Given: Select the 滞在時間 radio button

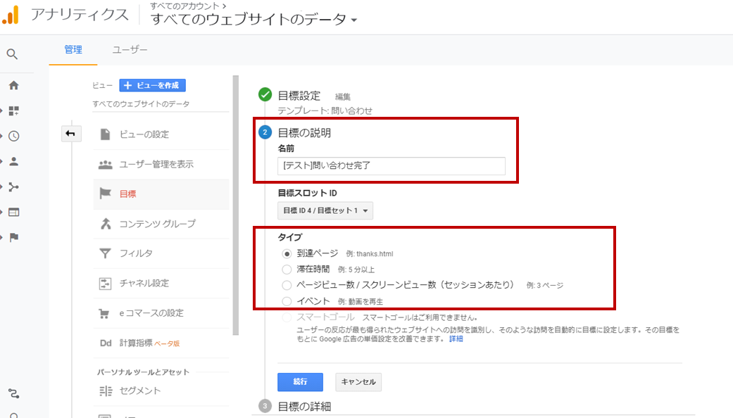Looking at the screenshot, I should pos(287,270).
